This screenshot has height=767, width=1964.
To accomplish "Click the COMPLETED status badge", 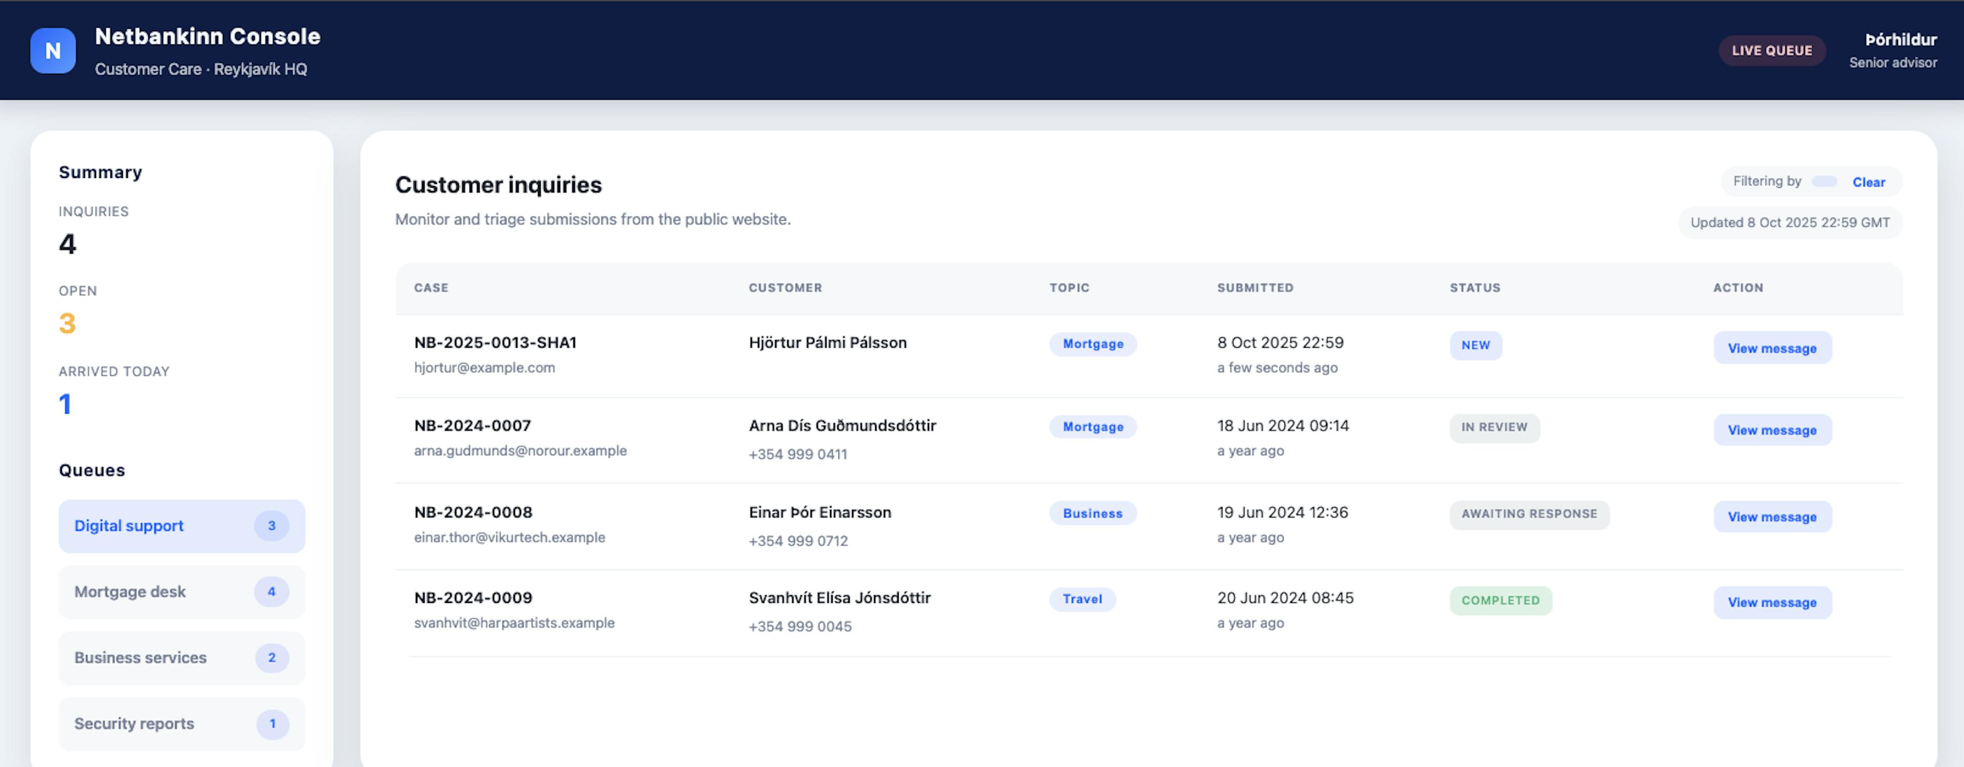I will coord(1500,601).
